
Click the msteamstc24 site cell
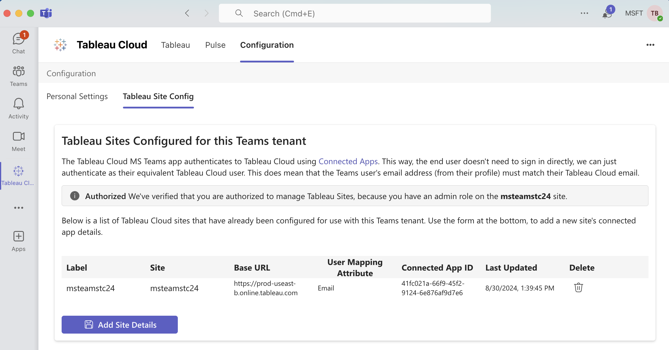click(x=174, y=288)
